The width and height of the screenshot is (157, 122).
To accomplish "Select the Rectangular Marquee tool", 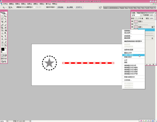I will 2,16.
